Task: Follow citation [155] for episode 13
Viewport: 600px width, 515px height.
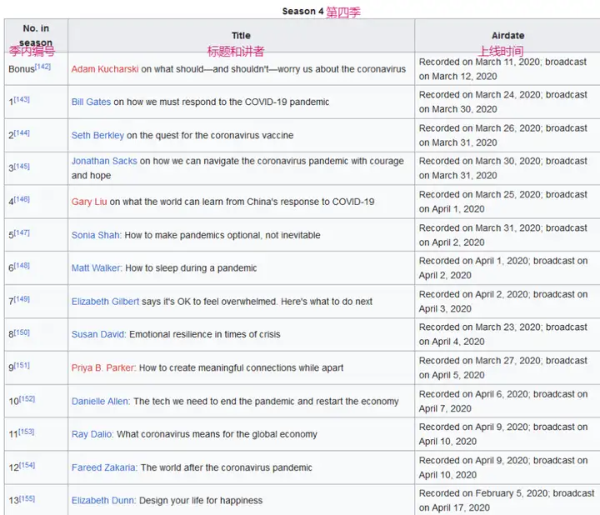Action: pos(27,498)
